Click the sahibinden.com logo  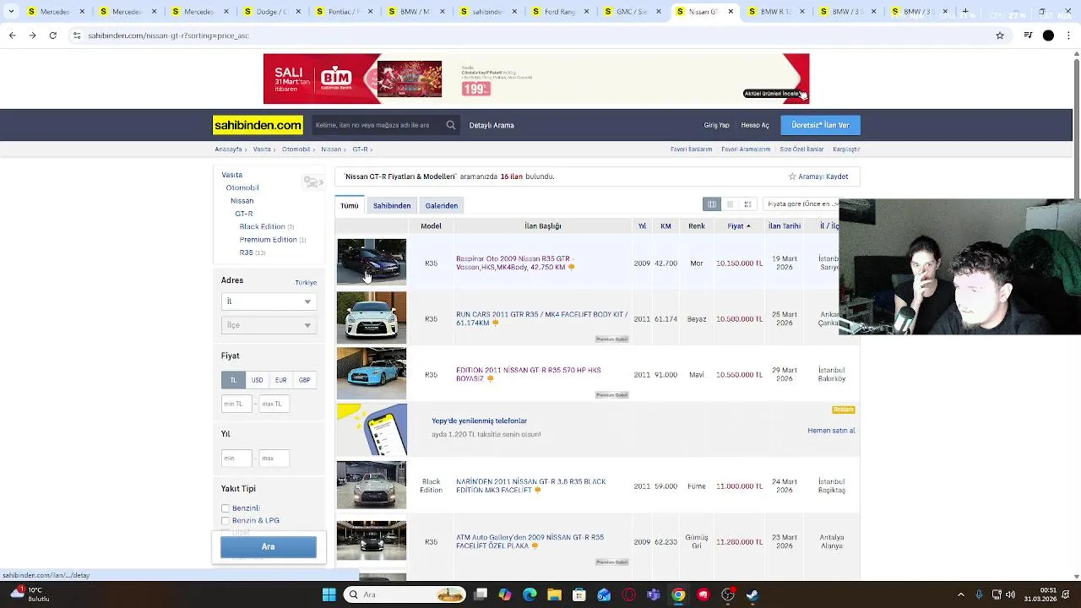[x=258, y=125]
